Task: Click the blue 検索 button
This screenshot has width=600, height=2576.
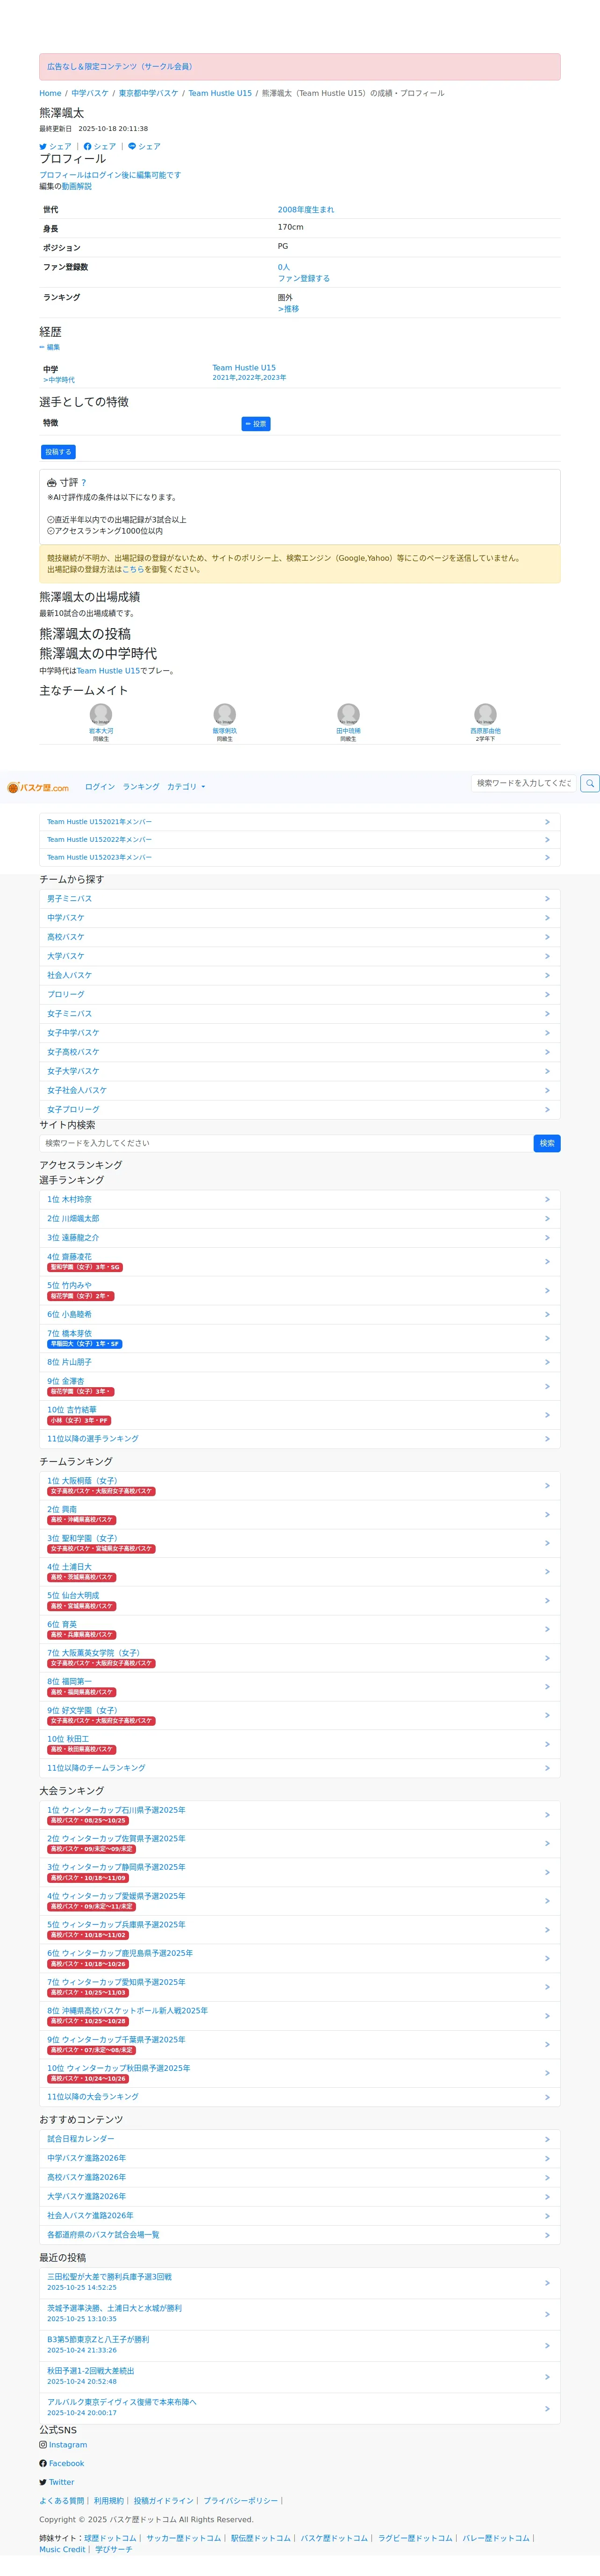Action: (x=547, y=1143)
